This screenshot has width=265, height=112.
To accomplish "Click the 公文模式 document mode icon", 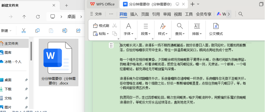I will pos(216,26).
